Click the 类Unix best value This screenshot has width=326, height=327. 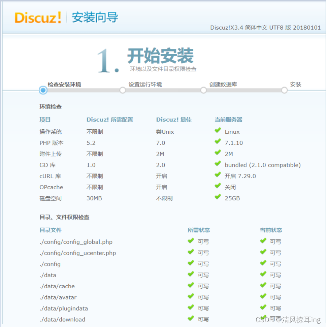[165, 132]
